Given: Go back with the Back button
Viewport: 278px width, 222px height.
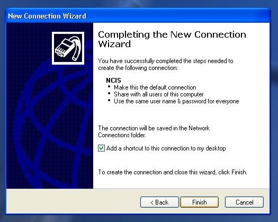Looking at the screenshot, I should (x=159, y=202).
